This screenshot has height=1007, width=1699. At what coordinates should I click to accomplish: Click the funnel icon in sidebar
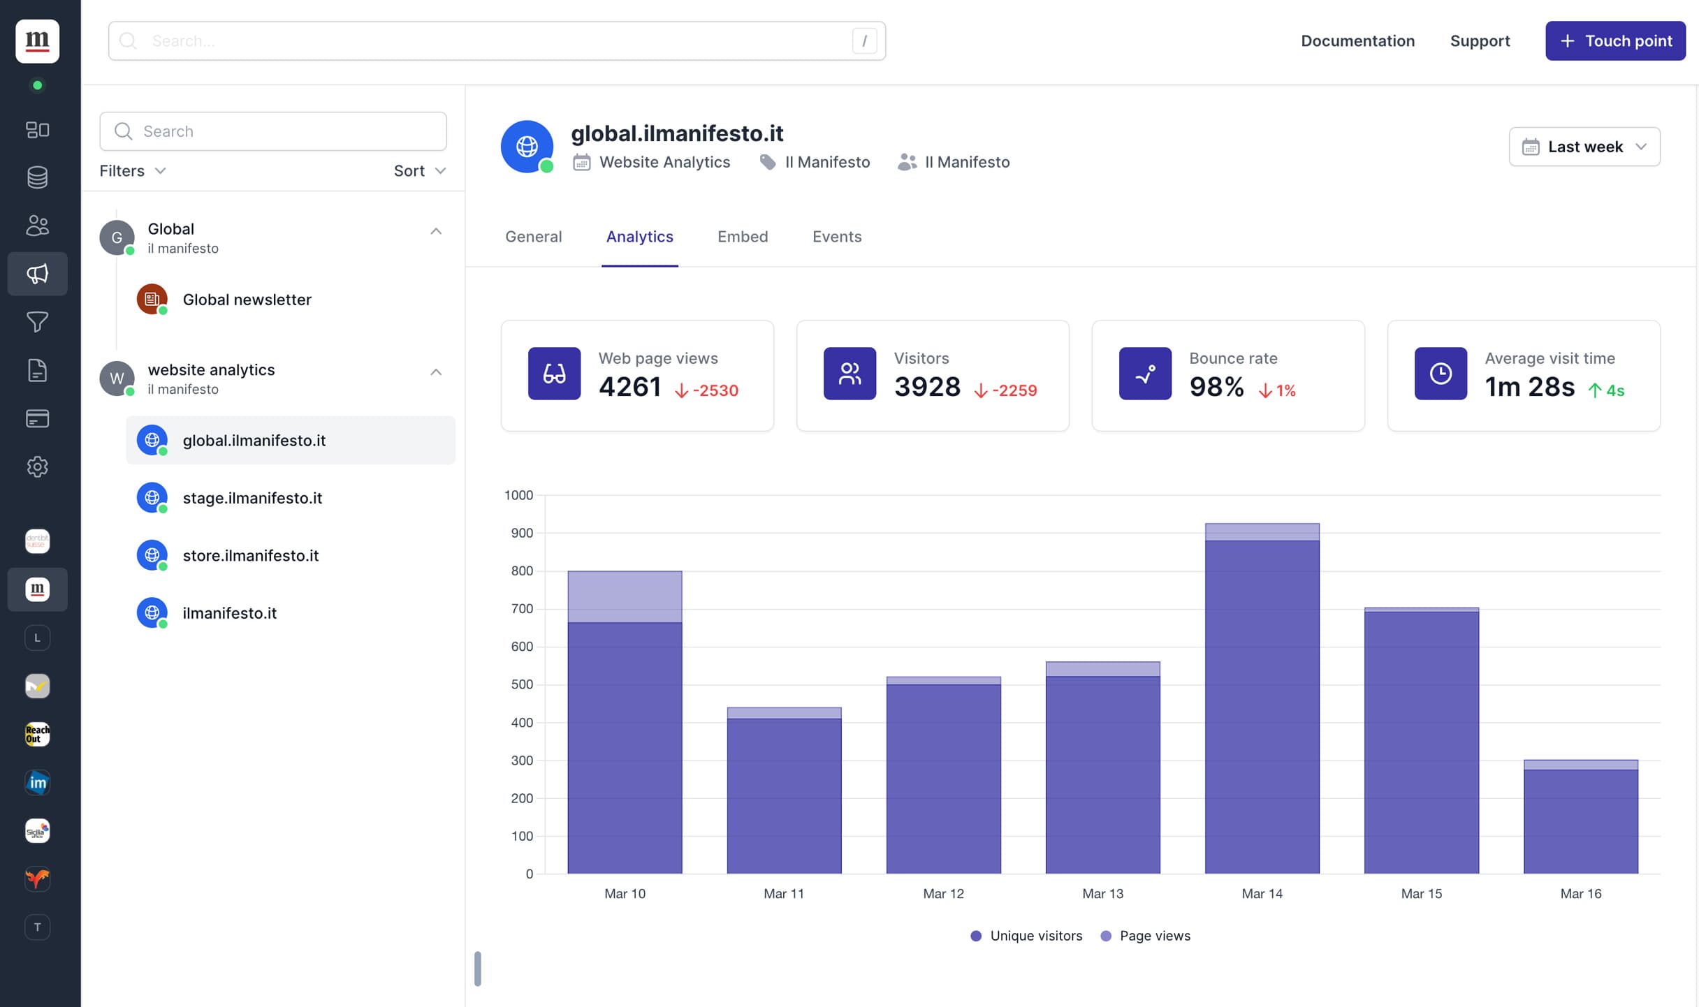click(x=37, y=322)
